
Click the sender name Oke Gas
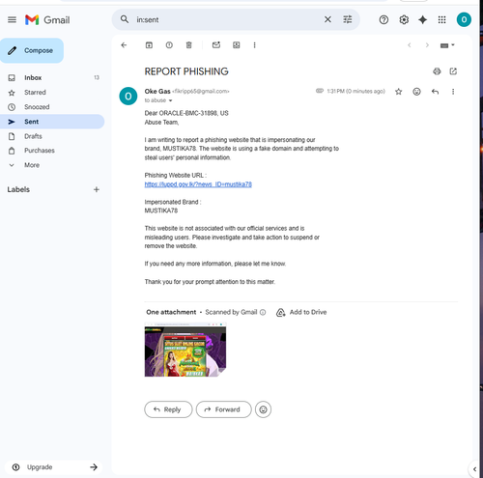coord(157,92)
